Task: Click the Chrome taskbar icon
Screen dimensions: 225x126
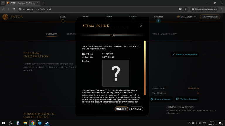Action: [33, 123]
